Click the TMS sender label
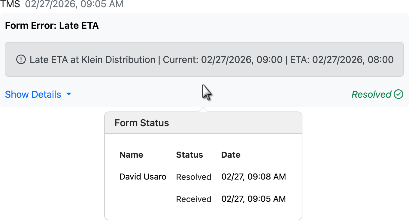Viewport: 409px width, 220px height. coord(11,4)
